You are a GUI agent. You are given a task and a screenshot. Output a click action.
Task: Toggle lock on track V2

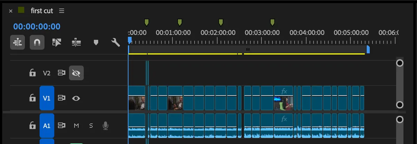click(32, 73)
